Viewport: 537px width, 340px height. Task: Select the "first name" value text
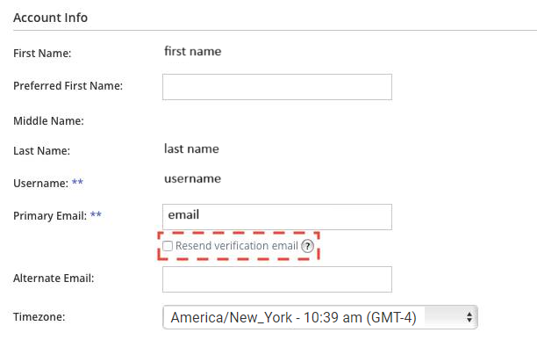point(193,52)
